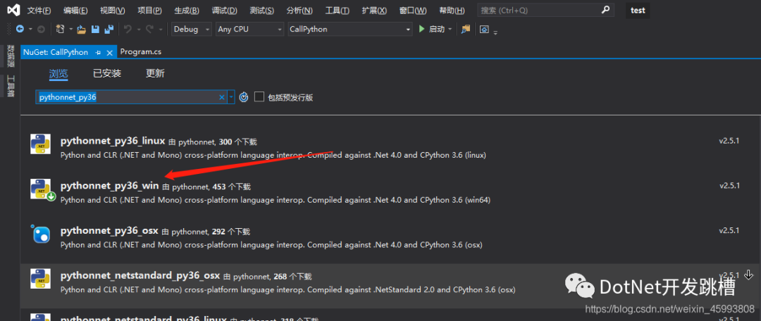Select the 已安装 tab

coord(107,74)
